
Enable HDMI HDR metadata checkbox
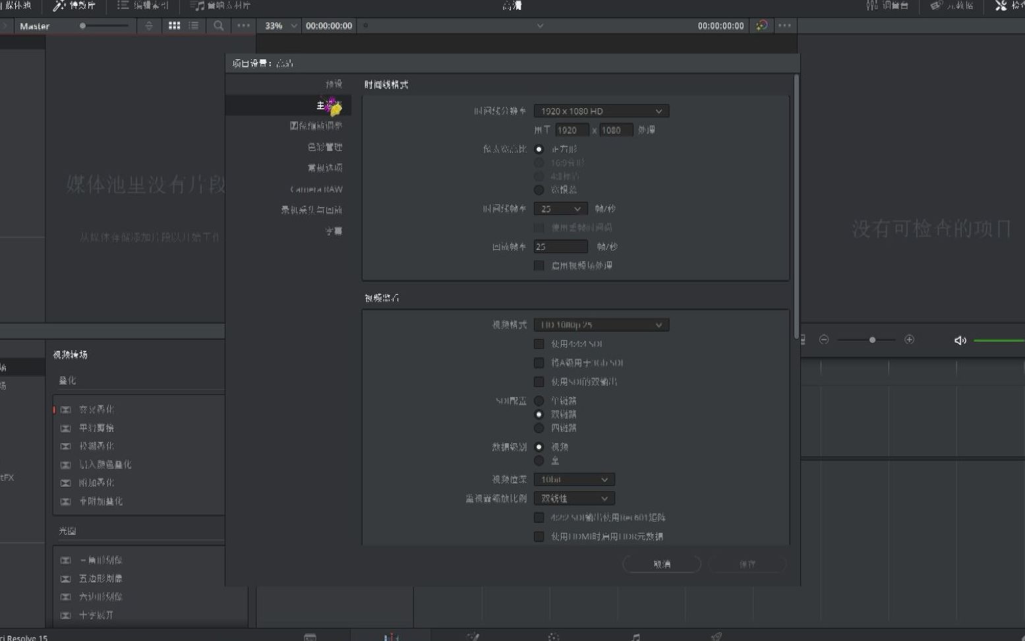coord(539,537)
